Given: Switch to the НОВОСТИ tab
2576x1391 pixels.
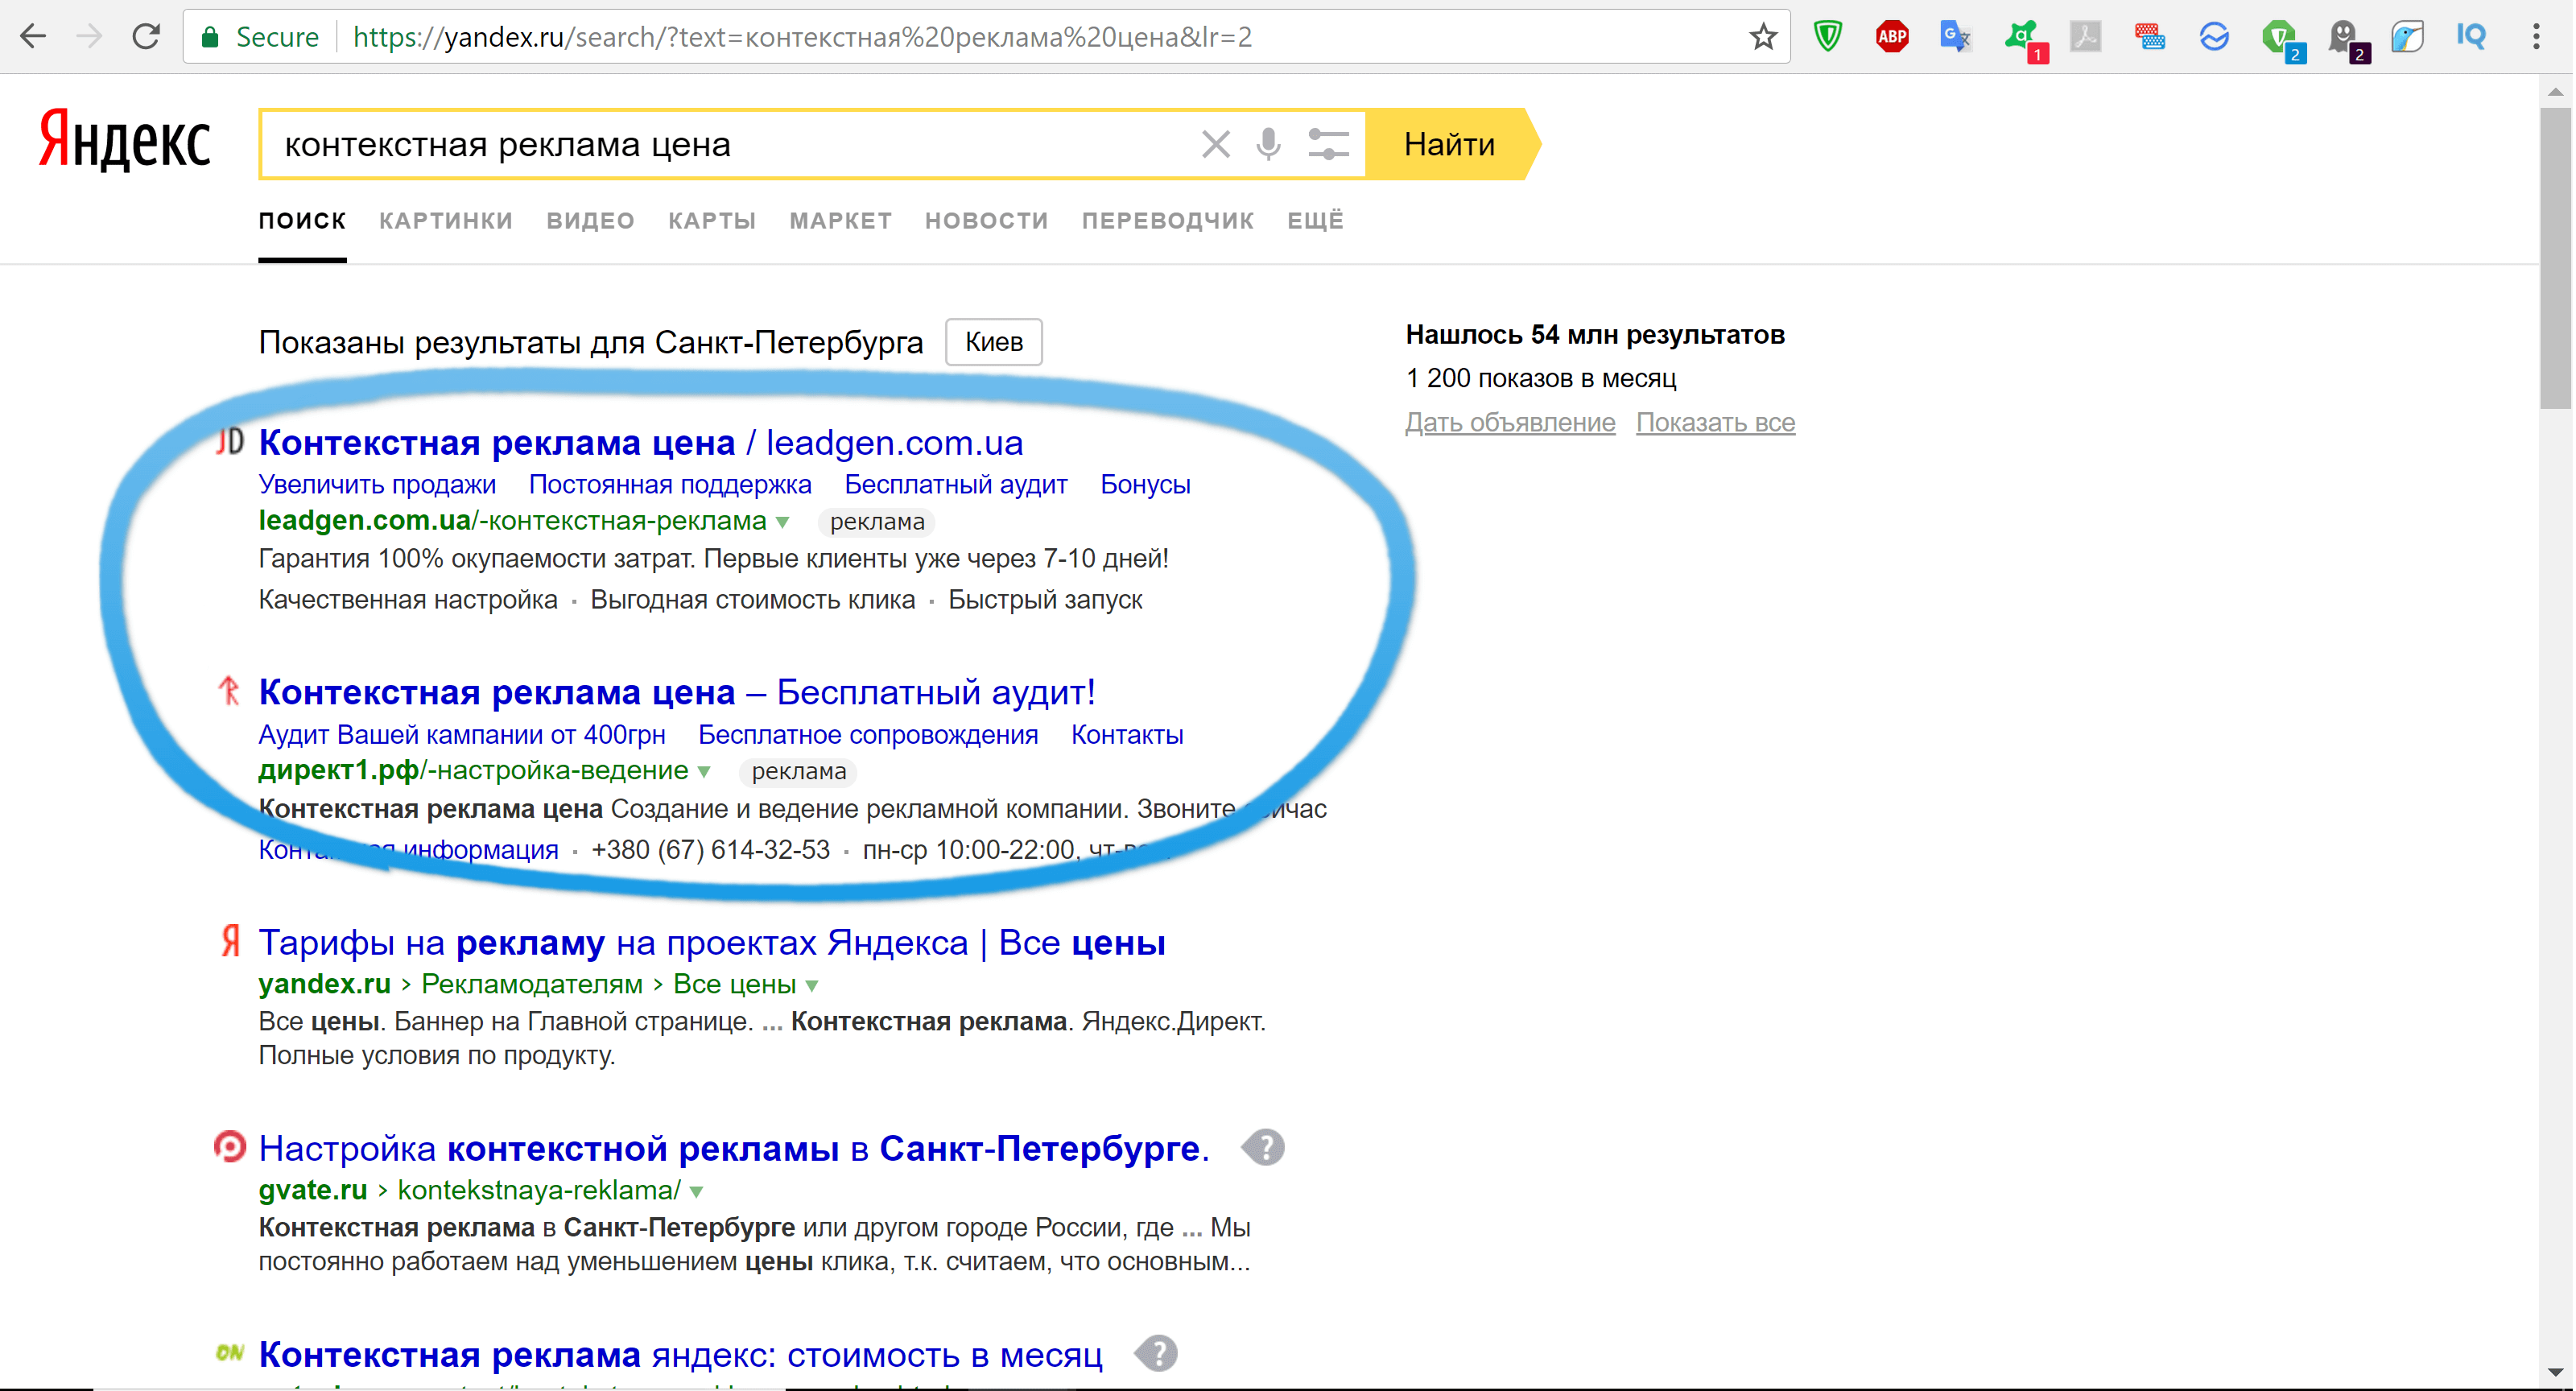Looking at the screenshot, I should (x=987, y=221).
